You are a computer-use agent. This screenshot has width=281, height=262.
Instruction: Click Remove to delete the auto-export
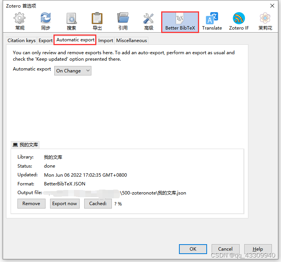(31, 204)
